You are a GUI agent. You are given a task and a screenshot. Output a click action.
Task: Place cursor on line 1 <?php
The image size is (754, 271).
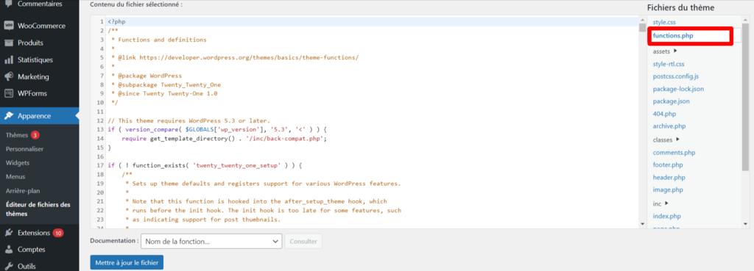tap(117, 21)
